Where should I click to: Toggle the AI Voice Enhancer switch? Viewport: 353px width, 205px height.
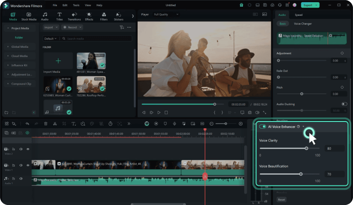pos(263,127)
